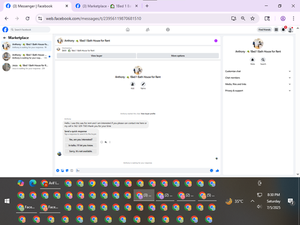Image resolution: width=300 pixels, height=225 pixels.
Task: Open first Anthony conversation in the list
Action: [26, 46]
